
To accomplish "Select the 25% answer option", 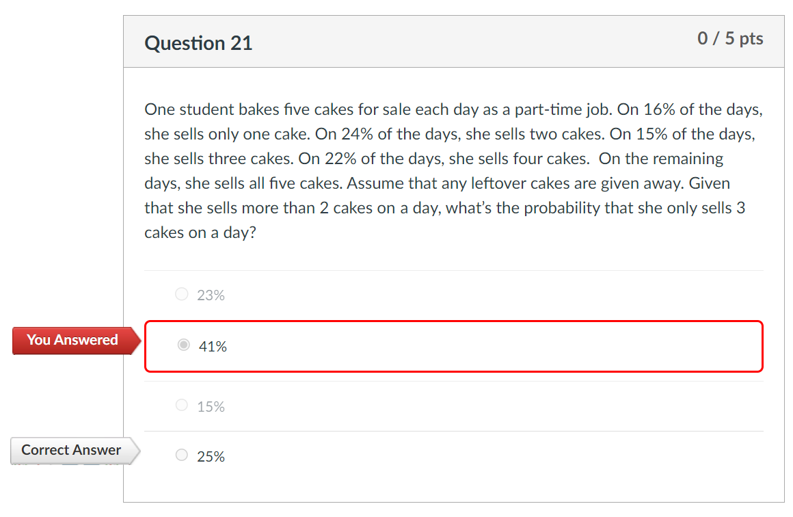I will [182, 455].
